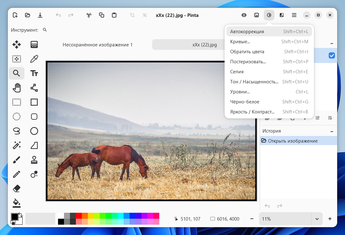Choose the Gradient tool
Image resolution: width=345 pixels, height=235 pixels.
click(34, 44)
